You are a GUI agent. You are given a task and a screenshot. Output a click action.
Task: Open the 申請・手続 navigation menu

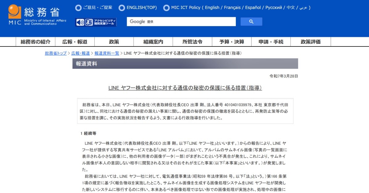coord(271,42)
